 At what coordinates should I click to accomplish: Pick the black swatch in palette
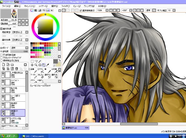point(32,43)
